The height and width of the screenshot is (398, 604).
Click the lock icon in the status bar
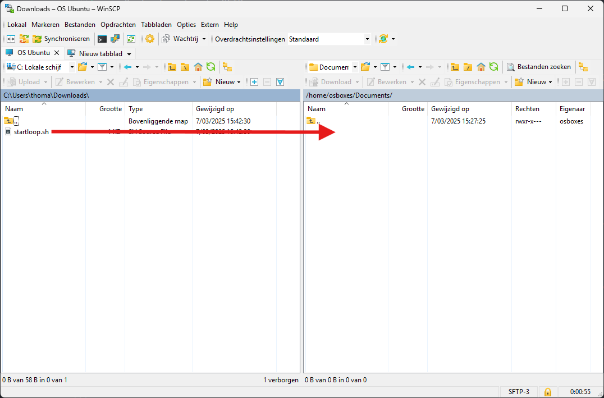click(x=547, y=391)
